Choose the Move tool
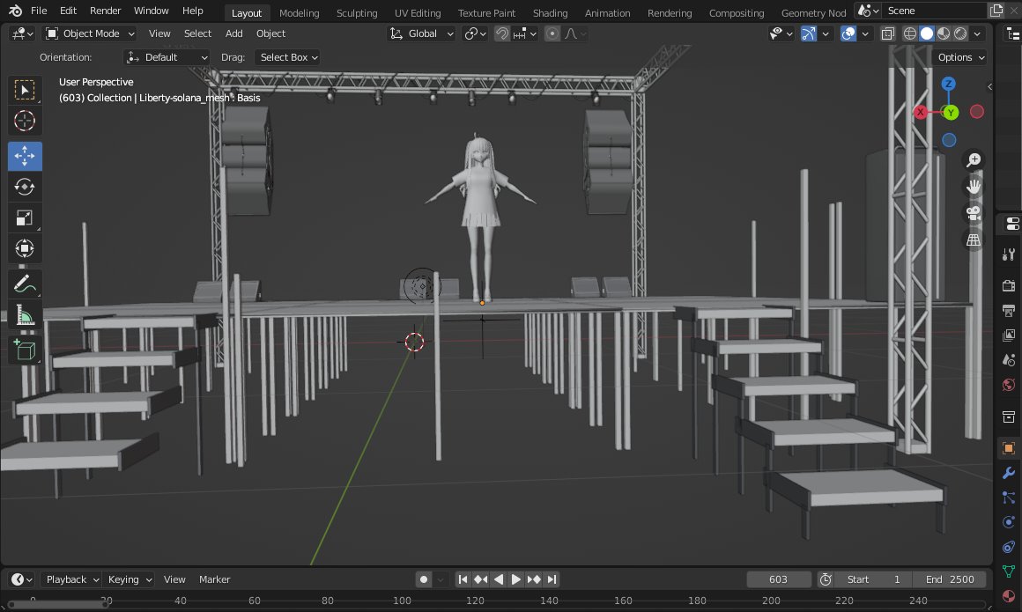 pos(25,156)
